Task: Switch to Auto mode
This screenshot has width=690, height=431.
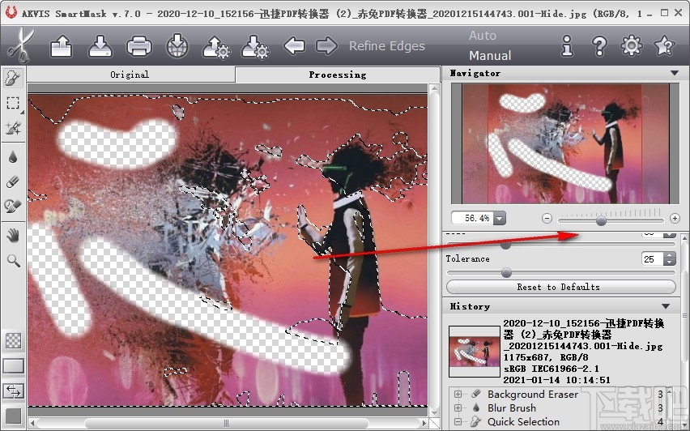Action: pyautogui.click(x=483, y=36)
